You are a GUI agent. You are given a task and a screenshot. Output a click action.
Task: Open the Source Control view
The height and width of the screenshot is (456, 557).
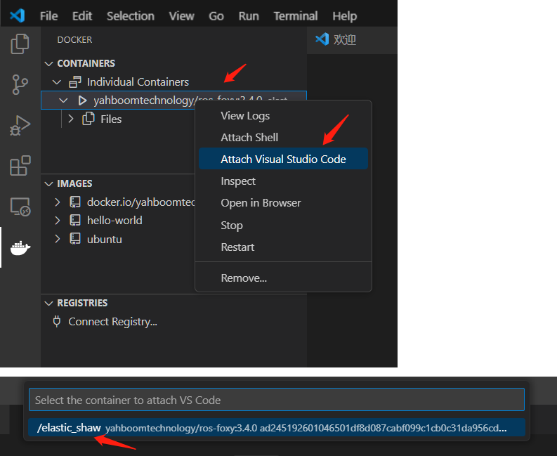point(20,84)
